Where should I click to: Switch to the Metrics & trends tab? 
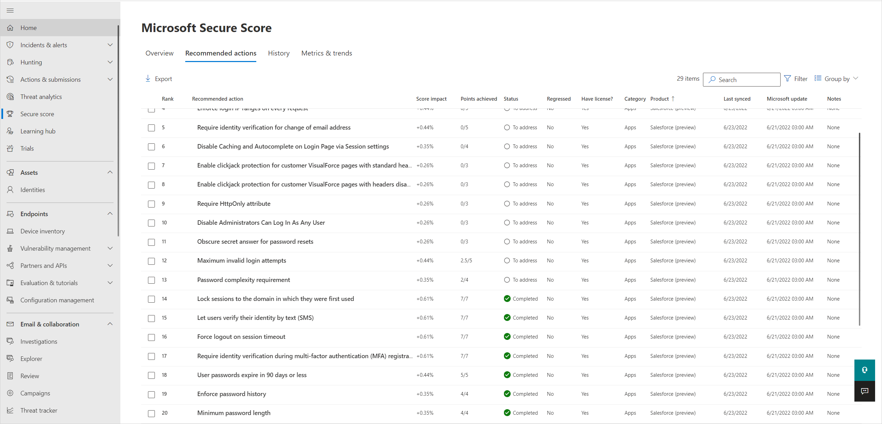[x=326, y=53]
